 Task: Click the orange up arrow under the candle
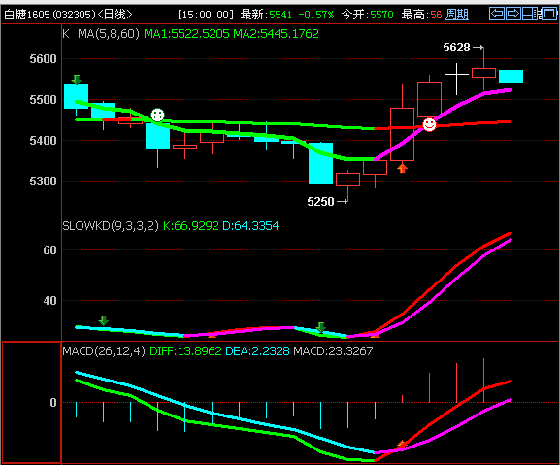point(402,168)
